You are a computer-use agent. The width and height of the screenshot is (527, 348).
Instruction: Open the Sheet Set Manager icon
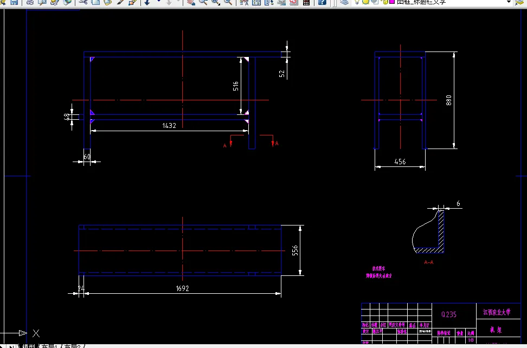click(x=281, y=2)
